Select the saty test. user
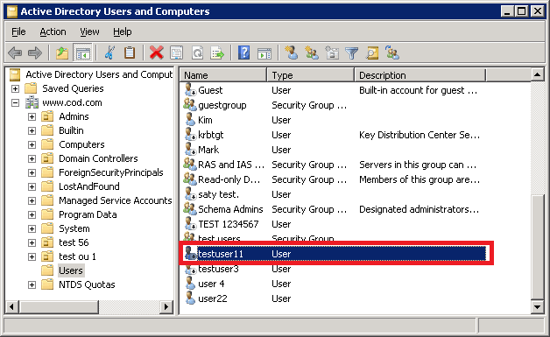The image size is (550, 337). [x=218, y=194]
